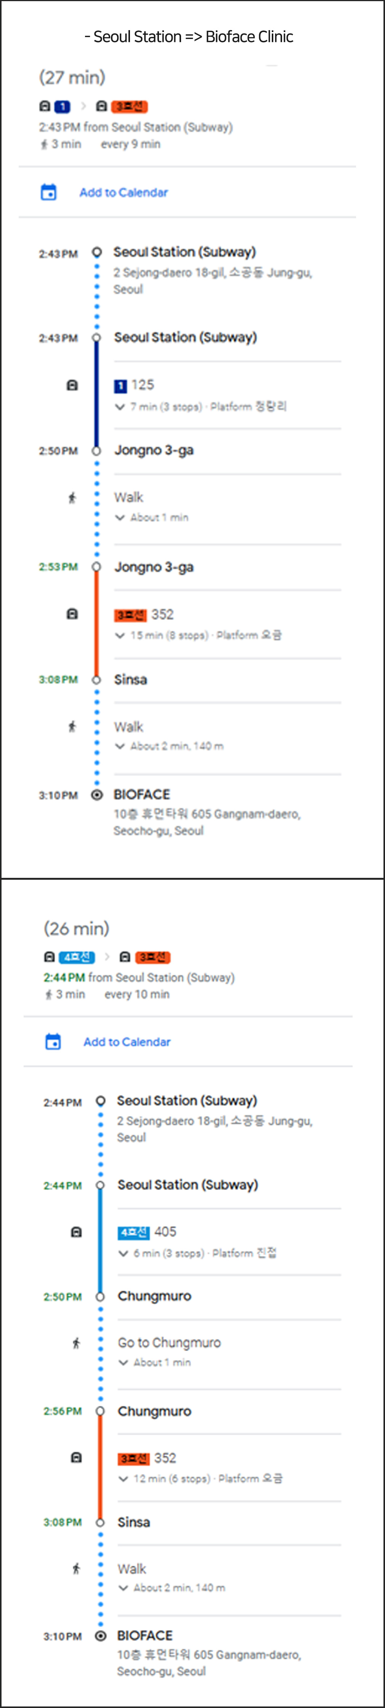Click the Line 1 badge next to 125
This screenshot has height=1708, width=385.
[120, 386]
